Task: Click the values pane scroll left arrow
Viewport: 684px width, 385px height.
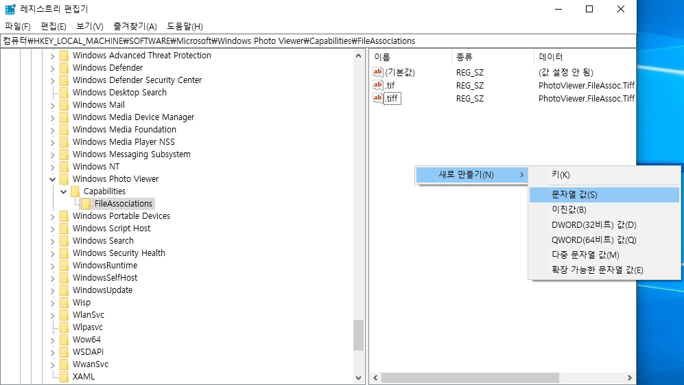Action: pos(375,377)
